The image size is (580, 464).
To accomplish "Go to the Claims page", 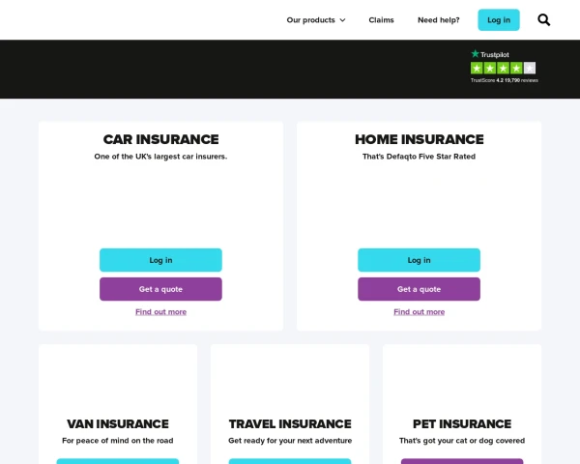I will pyautogui.click(x=382, y=20).
